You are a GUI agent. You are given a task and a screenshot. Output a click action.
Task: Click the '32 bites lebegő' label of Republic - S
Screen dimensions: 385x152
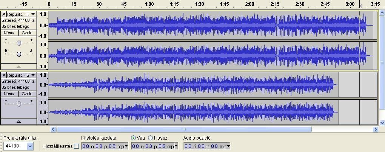(16, 87)
